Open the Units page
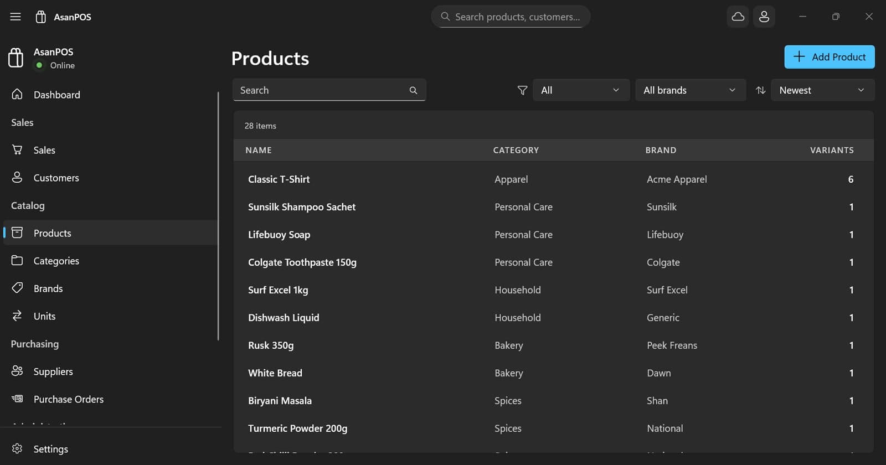 pos(111,316)
